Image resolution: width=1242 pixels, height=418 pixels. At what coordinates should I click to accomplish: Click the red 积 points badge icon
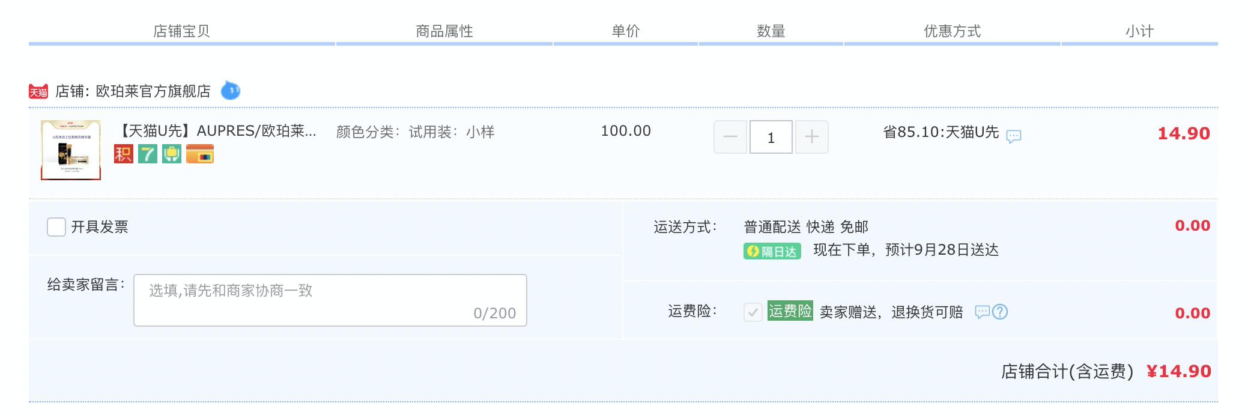click(x=124, y=154)
